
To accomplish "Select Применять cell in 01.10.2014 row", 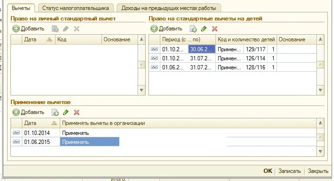I will point(90,133).
